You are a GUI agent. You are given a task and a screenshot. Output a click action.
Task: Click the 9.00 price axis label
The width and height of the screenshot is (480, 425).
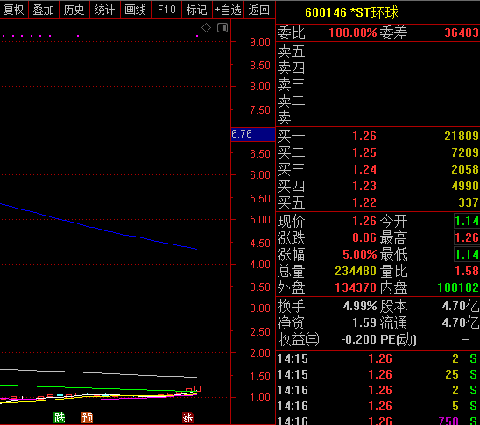click(x=260, y=42)
